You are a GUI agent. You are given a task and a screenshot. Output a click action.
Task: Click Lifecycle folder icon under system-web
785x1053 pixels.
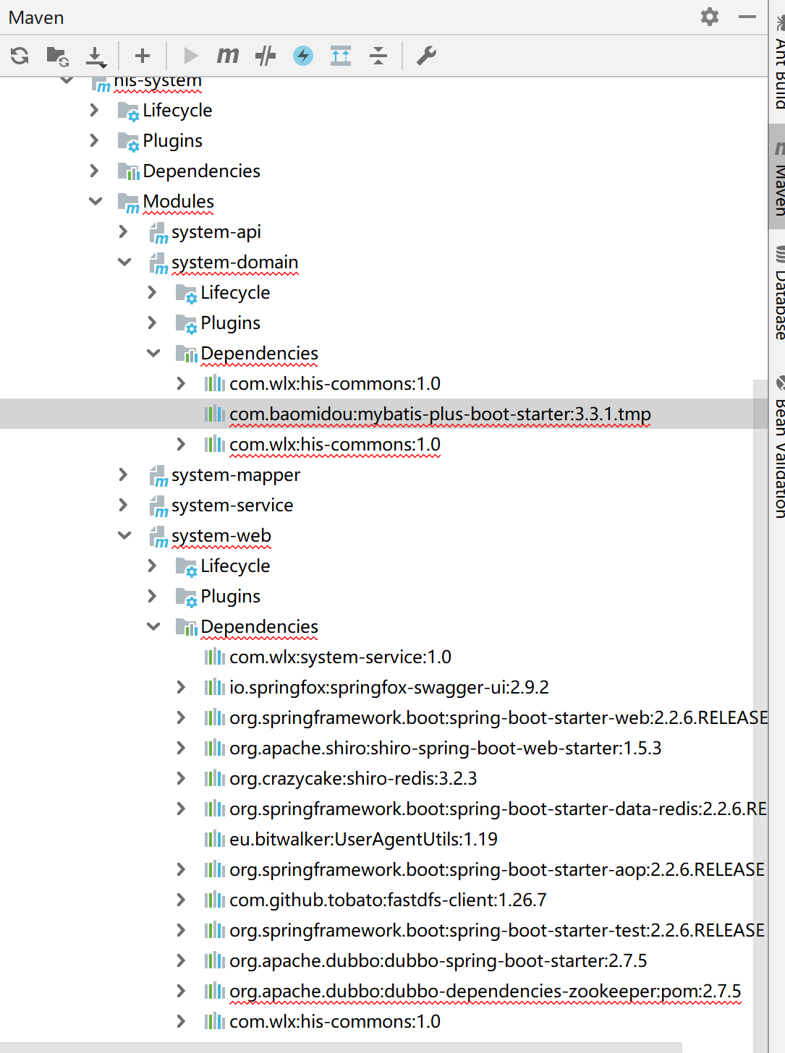tap(187, 567)
